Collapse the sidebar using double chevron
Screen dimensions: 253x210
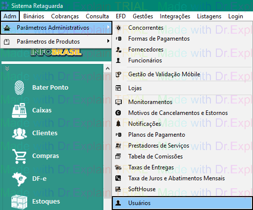pos(7,68)
